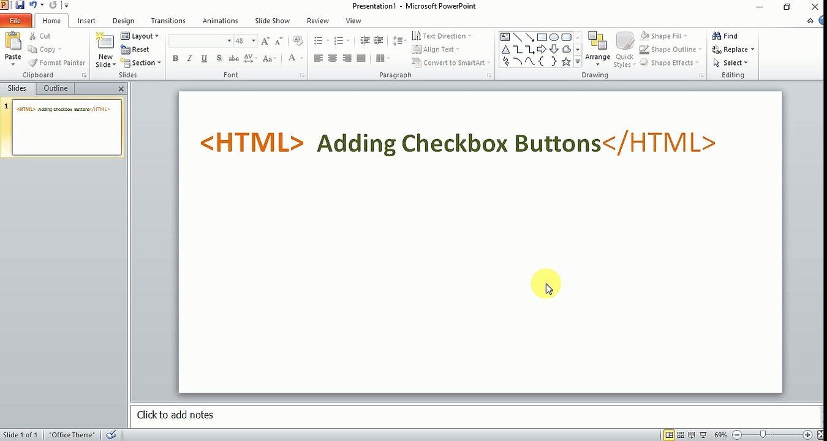Select the Isosceles Triangle shape
The height and width of the screenshot is (441, 827).
tap(505, 49)
